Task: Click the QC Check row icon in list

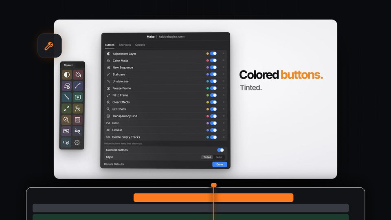Action: [x=108, y=109]
